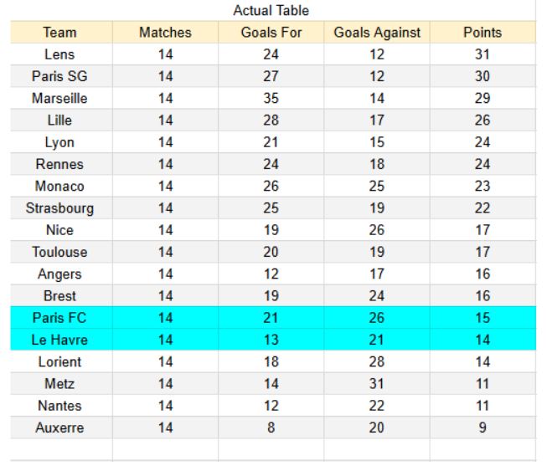Image resolution: width=547 pixels, height=471 pixels.
Task: Select Auxerre's Points value 9
Action: pos(482,427)
